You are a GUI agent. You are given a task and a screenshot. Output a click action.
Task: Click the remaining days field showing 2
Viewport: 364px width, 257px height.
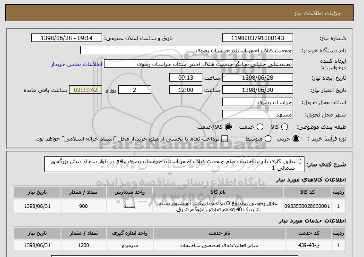pos(135,90)
